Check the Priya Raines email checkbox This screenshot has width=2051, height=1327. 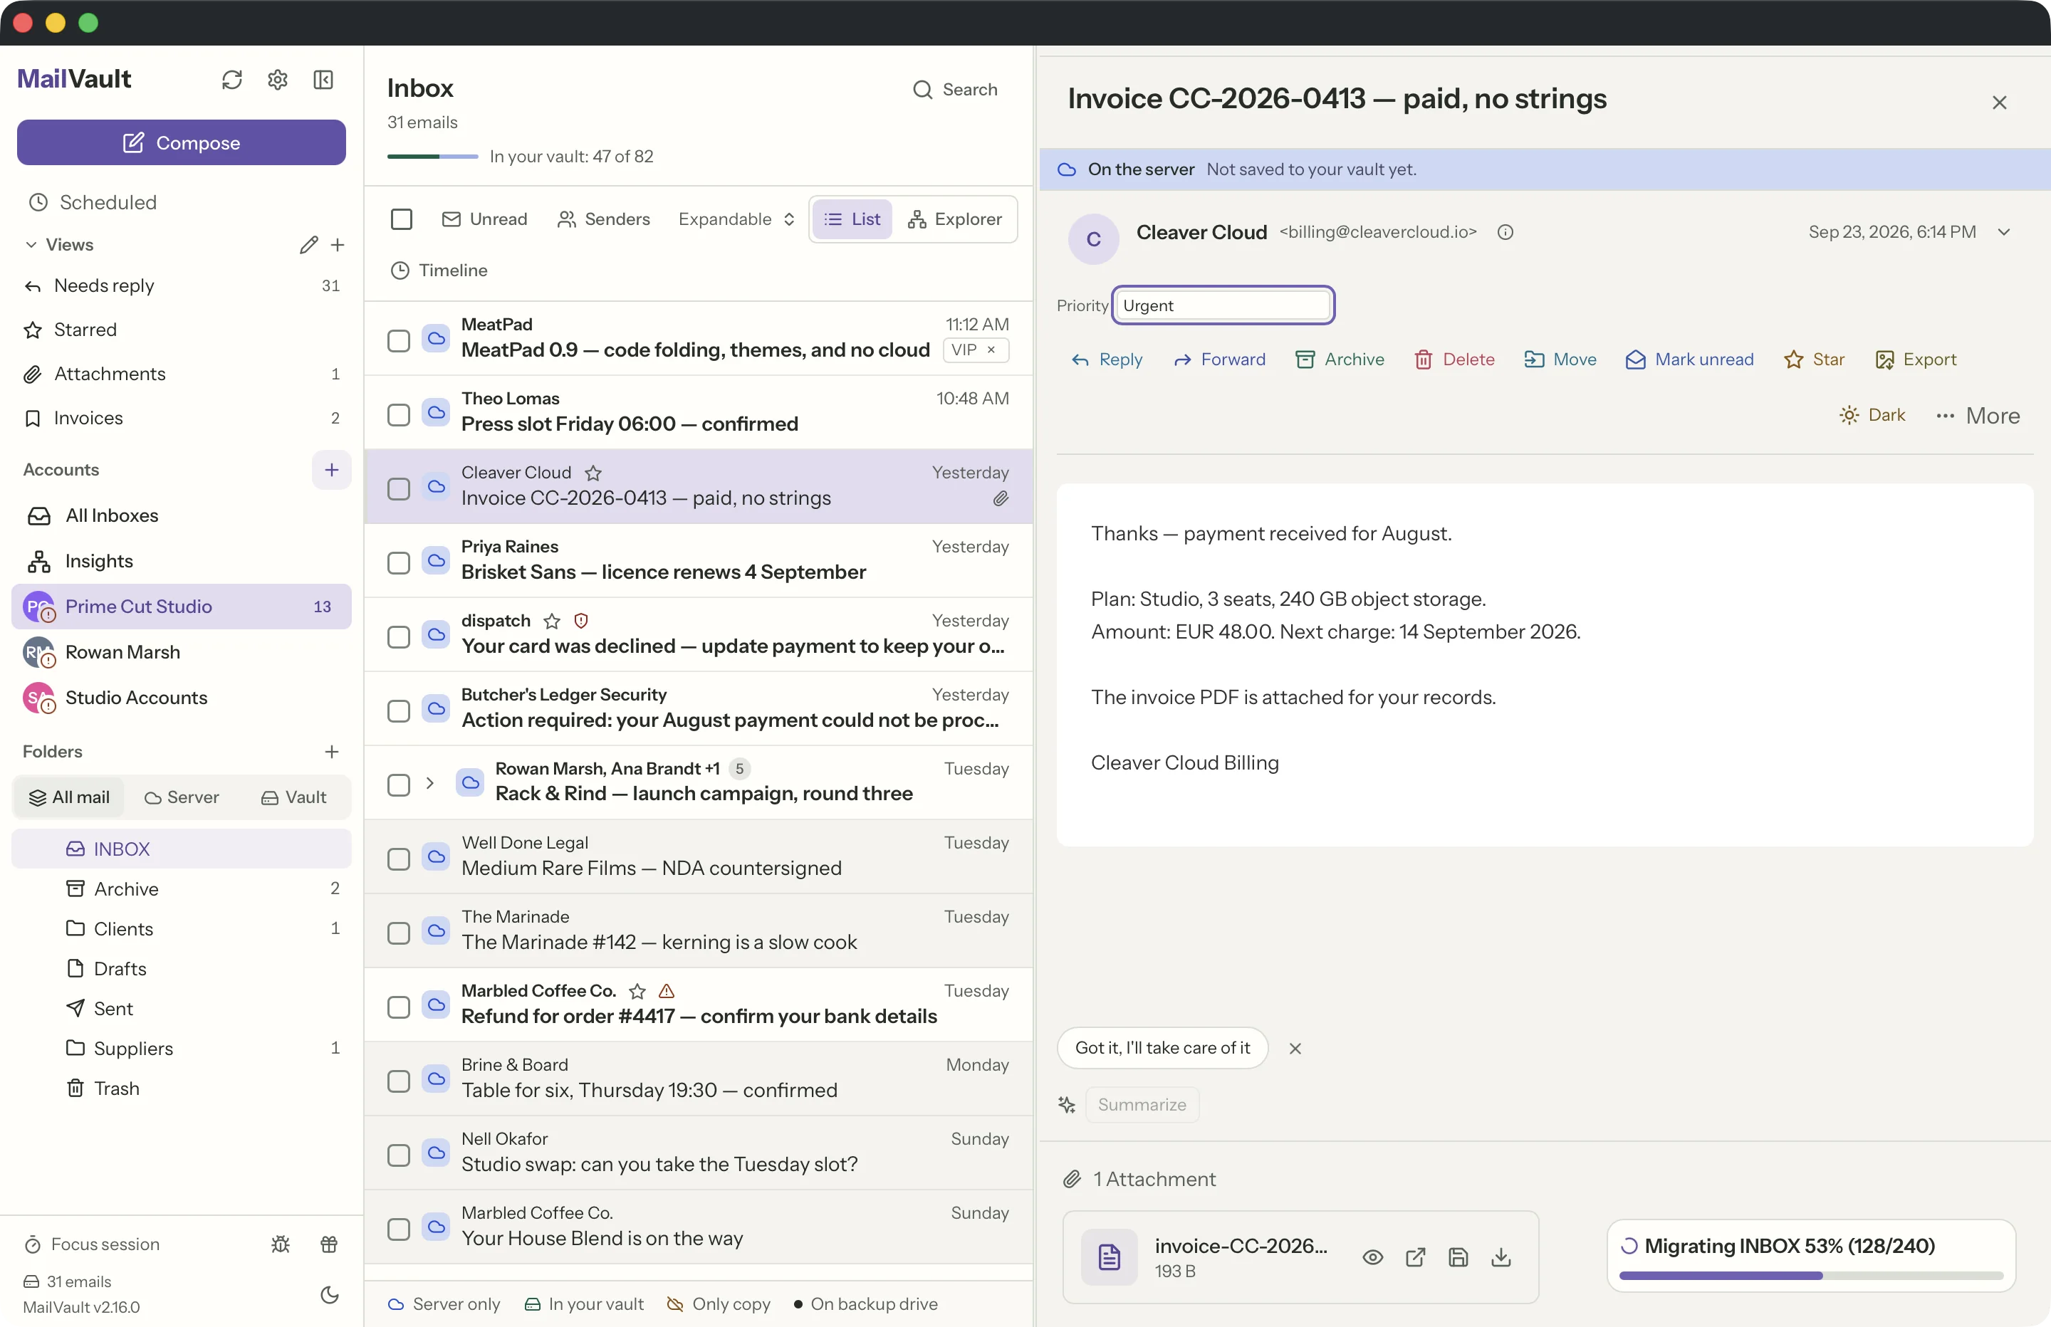tap(398, 564)
